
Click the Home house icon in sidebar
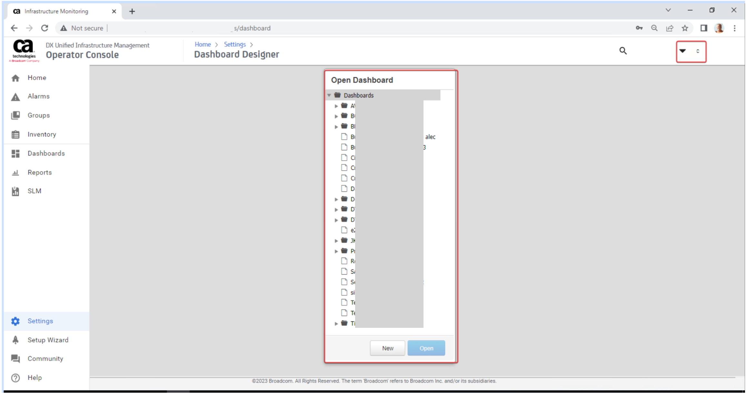pyautogui.click(x=15, y=78)
